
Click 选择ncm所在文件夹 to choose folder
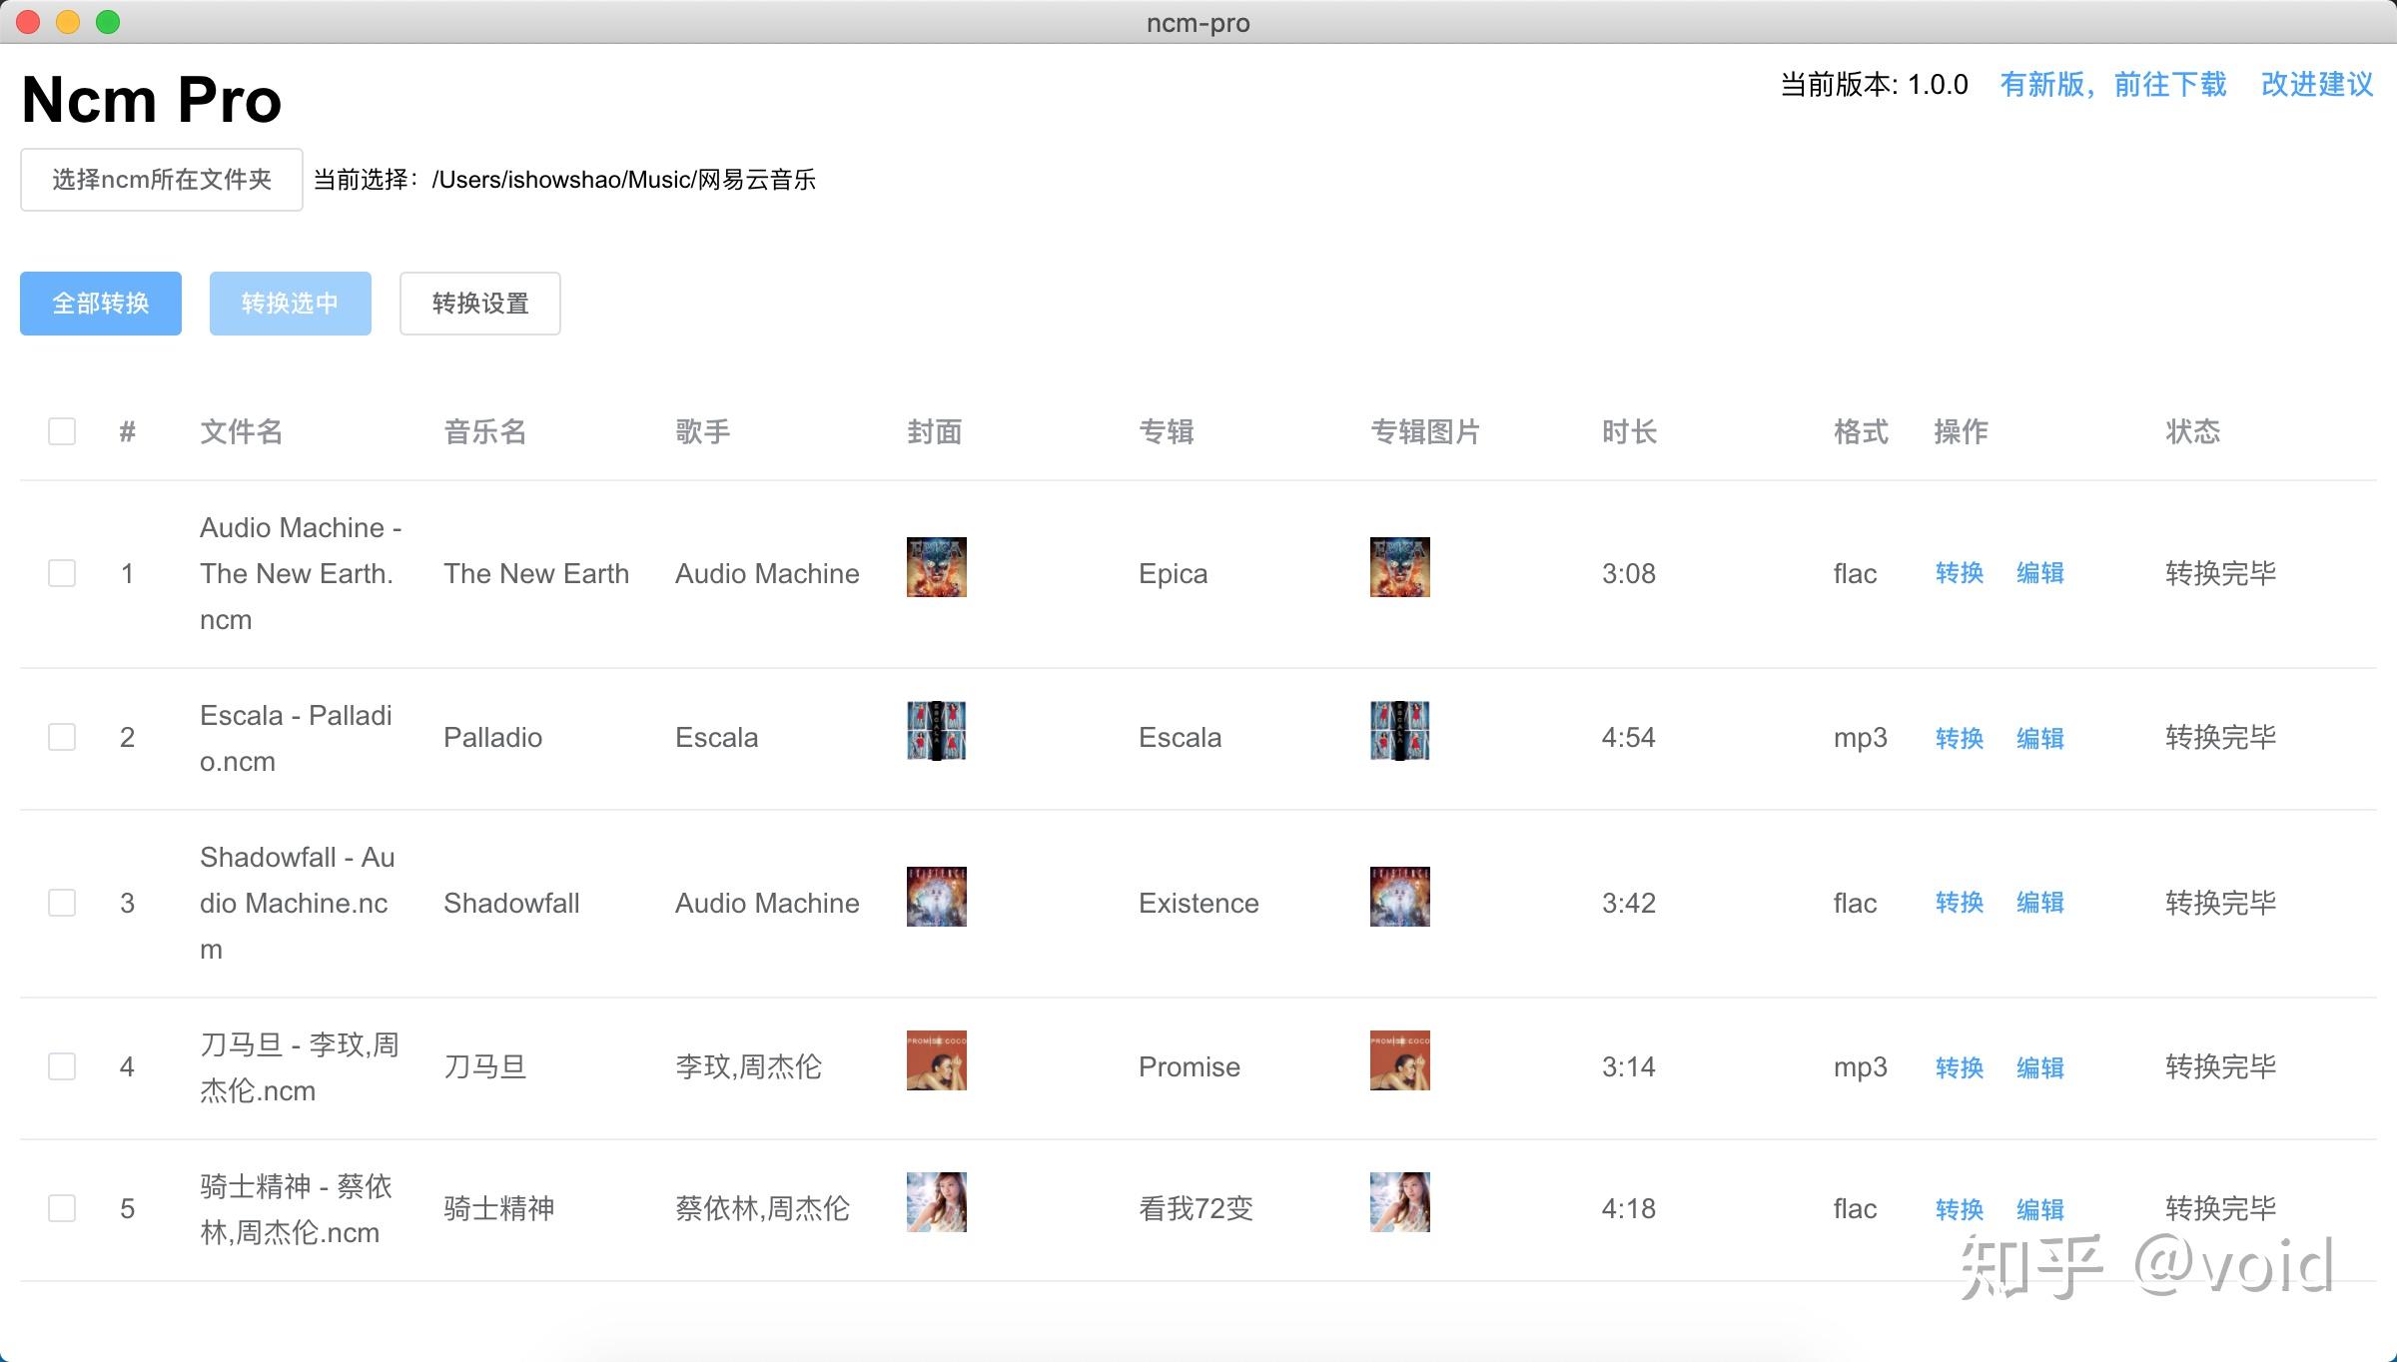[x=161, y=179]
